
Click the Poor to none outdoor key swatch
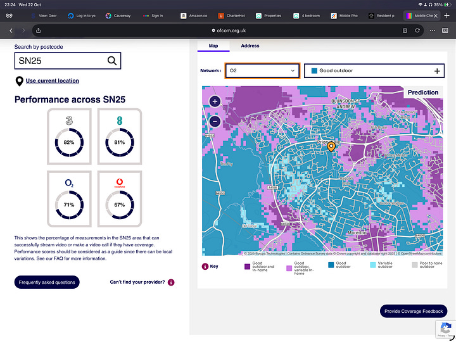(415, 265)
